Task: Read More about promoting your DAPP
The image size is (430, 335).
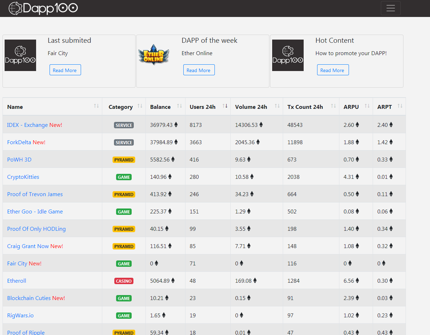Action: pyautogui.click(x=333, y=70)
